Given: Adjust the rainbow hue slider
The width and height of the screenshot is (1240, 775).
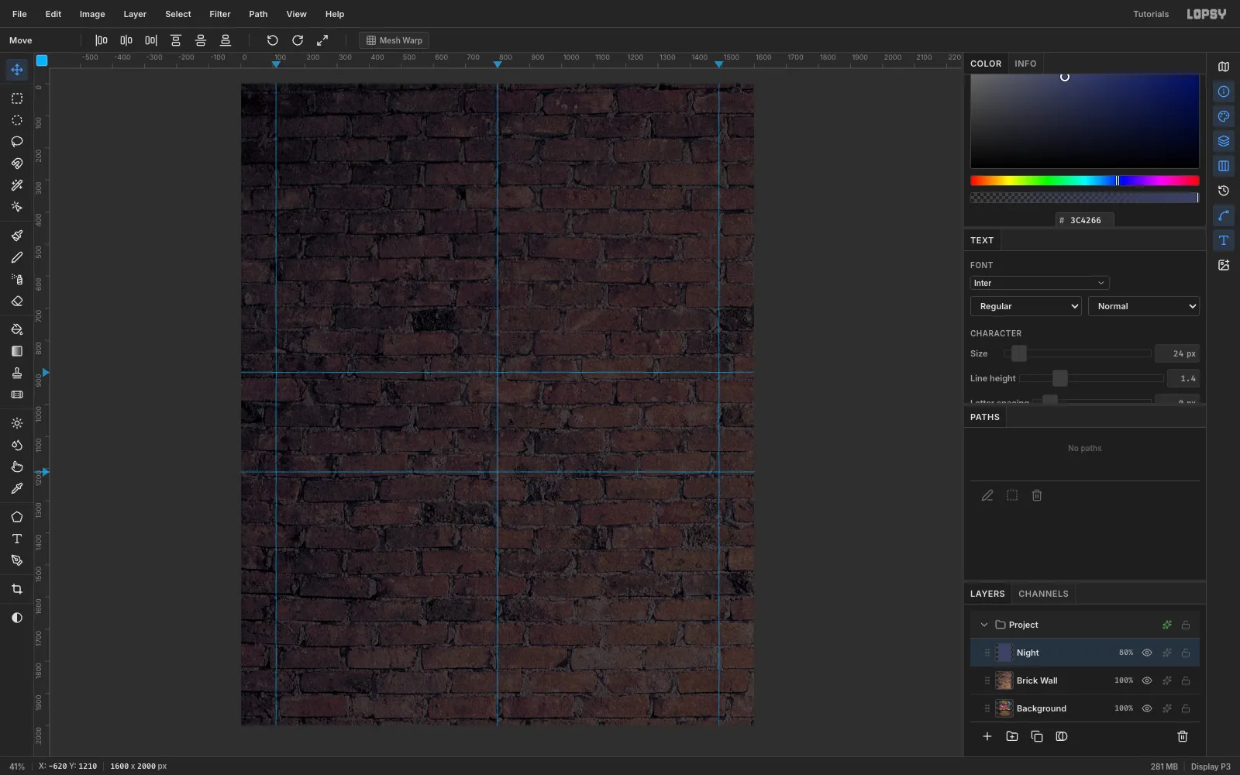Looking at the screenshot, I should pyautogui.click(x=1085, y=181).
